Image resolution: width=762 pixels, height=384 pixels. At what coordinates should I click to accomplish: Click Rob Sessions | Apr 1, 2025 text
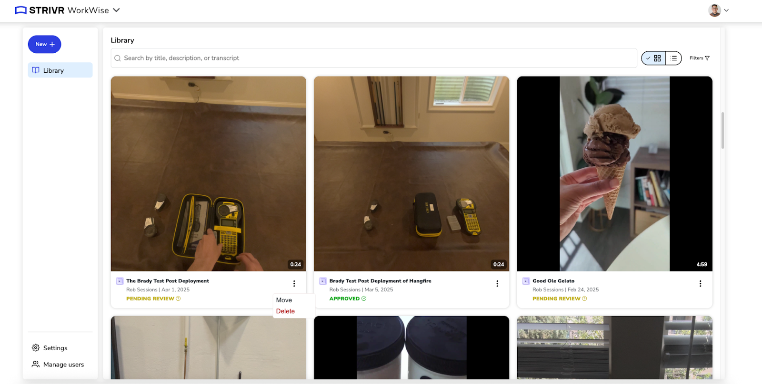[158, 289]
